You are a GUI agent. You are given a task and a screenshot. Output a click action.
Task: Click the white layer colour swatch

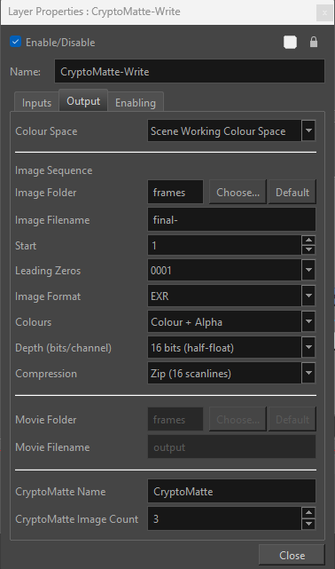290,42
